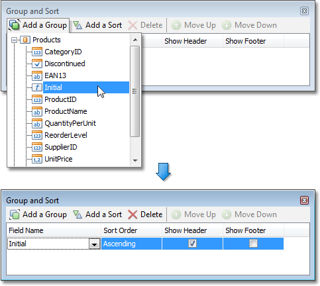Click Add a Sort in the bottom panel

tap(97, 215)
